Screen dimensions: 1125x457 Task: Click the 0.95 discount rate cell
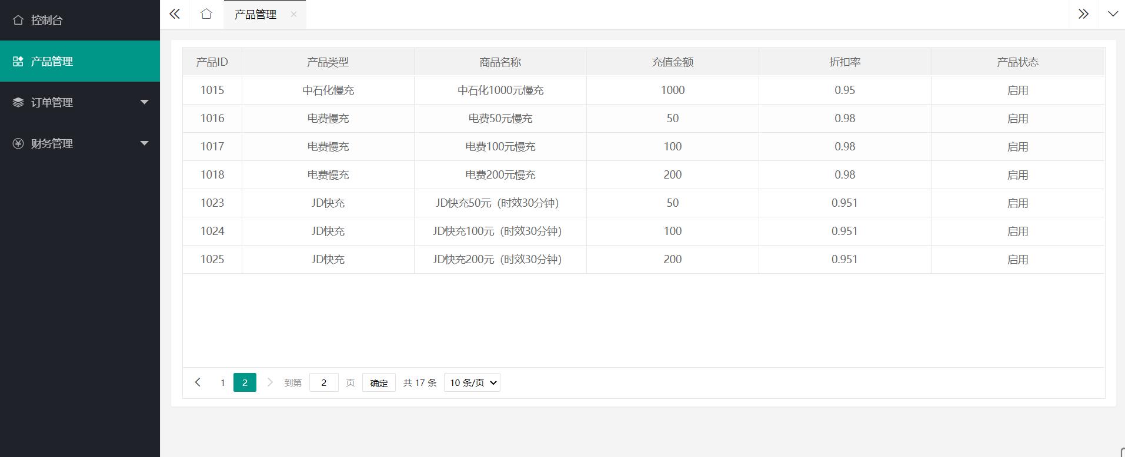click(845, 90)
